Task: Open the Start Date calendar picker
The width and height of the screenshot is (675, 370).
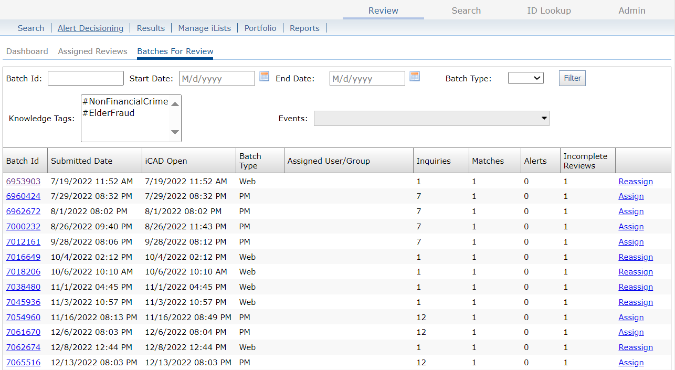Action: (x=264, y=76)
